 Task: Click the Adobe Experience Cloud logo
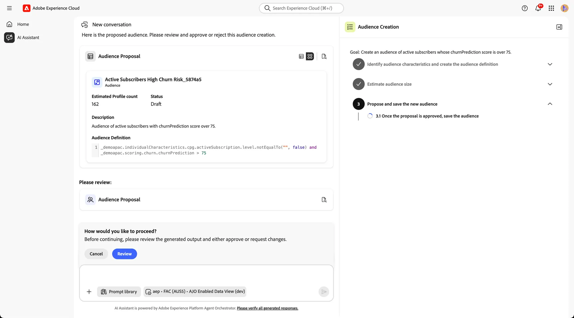[x=27, y=8]
